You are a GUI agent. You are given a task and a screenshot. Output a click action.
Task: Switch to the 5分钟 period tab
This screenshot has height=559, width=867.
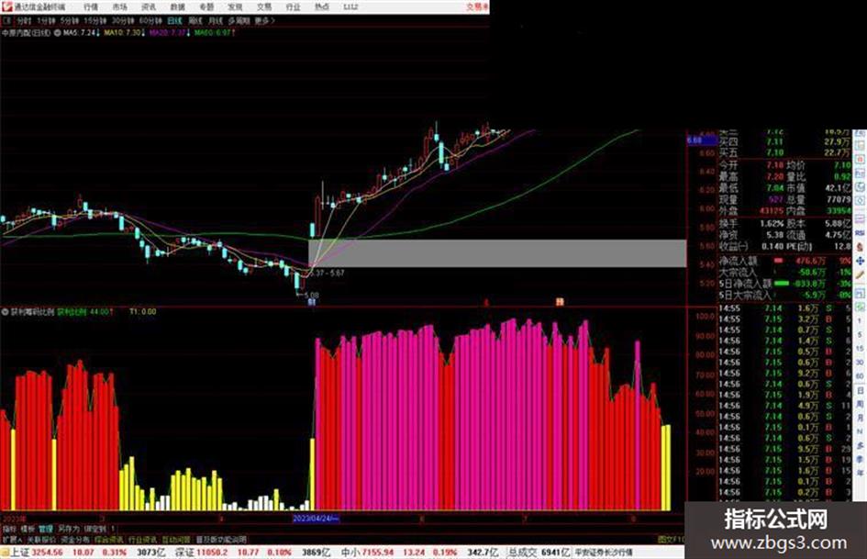tap(70, 20)
